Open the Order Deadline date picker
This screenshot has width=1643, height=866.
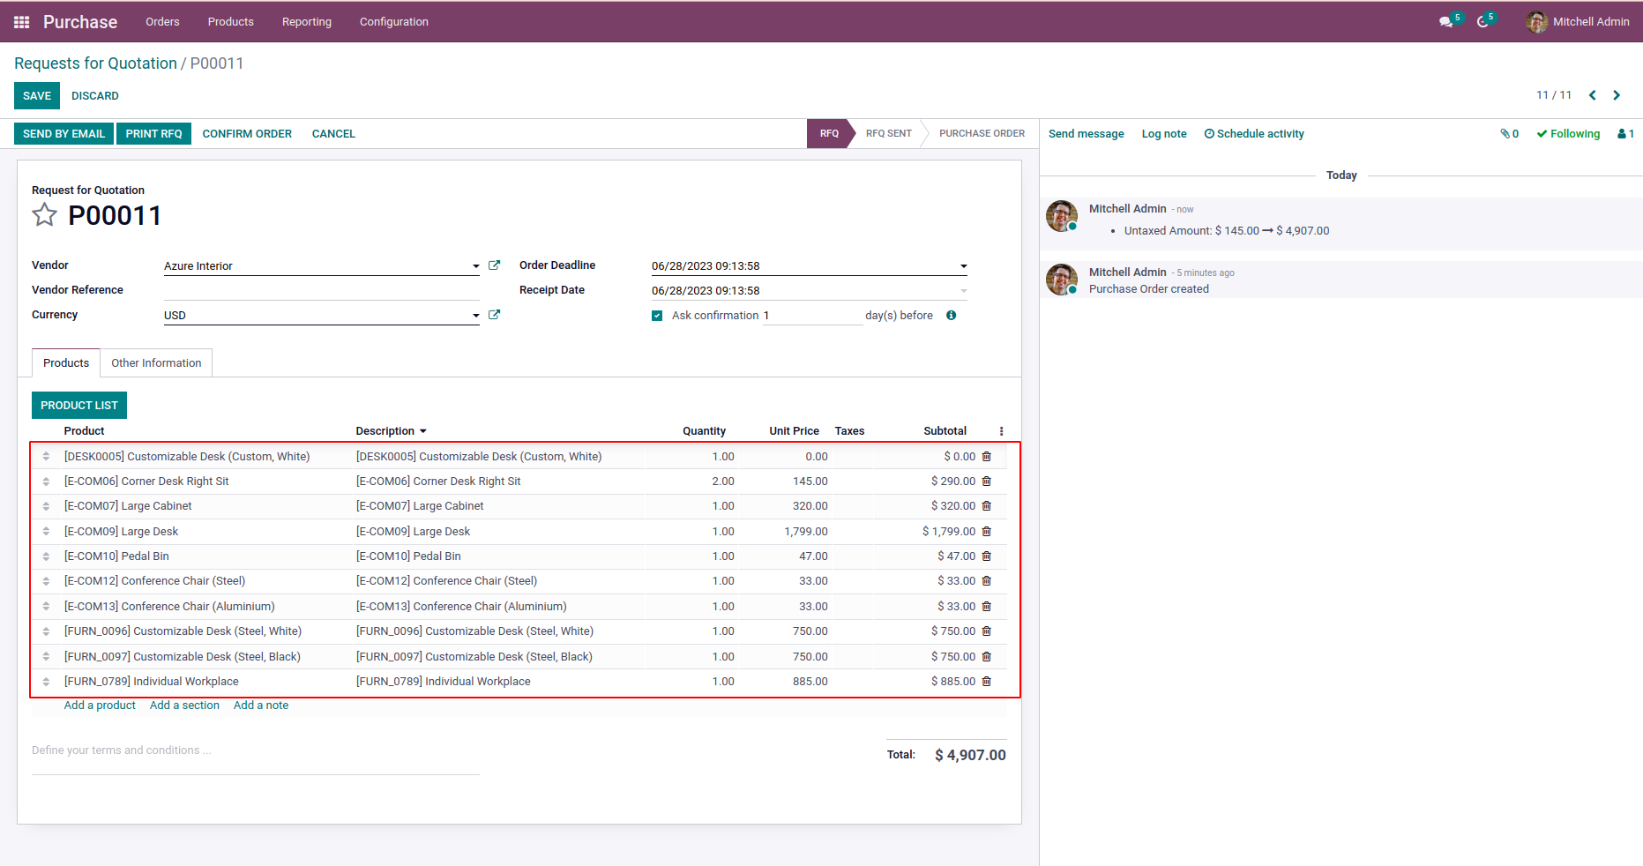tap(807, 266)
